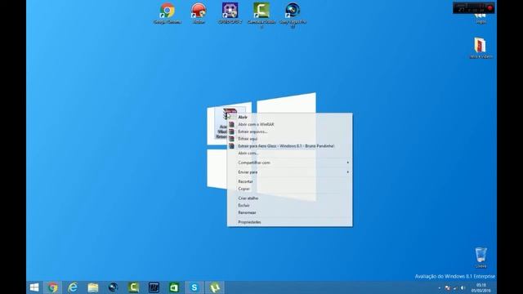Choose Extrair aqui in context menu
Screen dimensions: 523x294
289,139
